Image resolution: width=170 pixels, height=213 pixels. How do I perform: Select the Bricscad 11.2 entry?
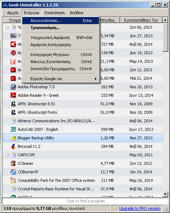pos(83,146)
